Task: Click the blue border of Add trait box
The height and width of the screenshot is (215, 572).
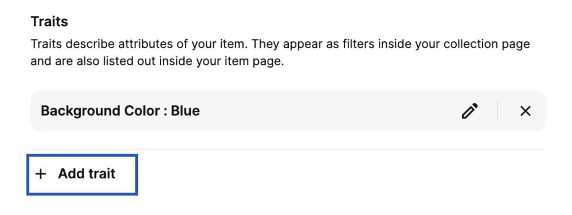Action: 82,155
